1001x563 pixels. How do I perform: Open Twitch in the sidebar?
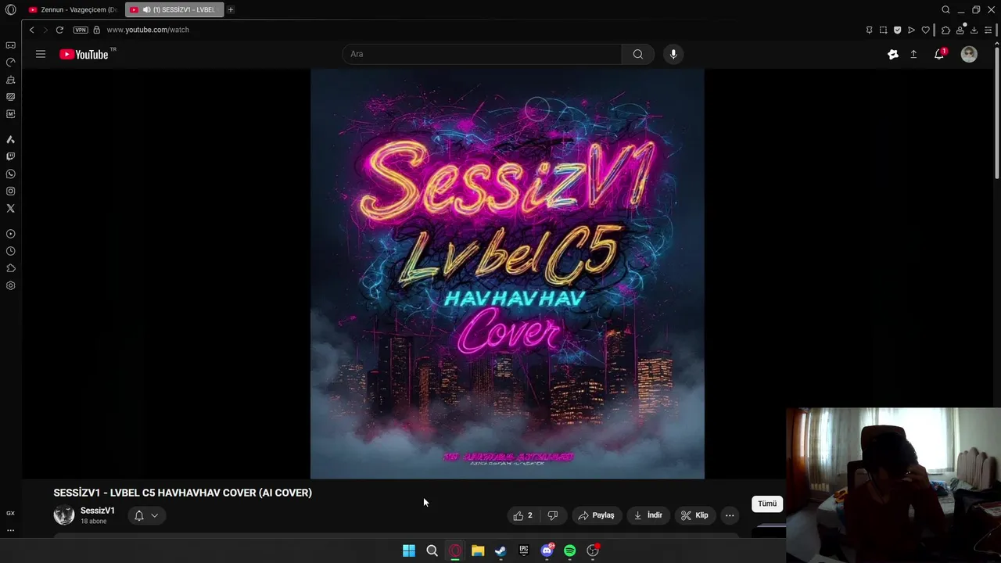[x=10, y=156]
